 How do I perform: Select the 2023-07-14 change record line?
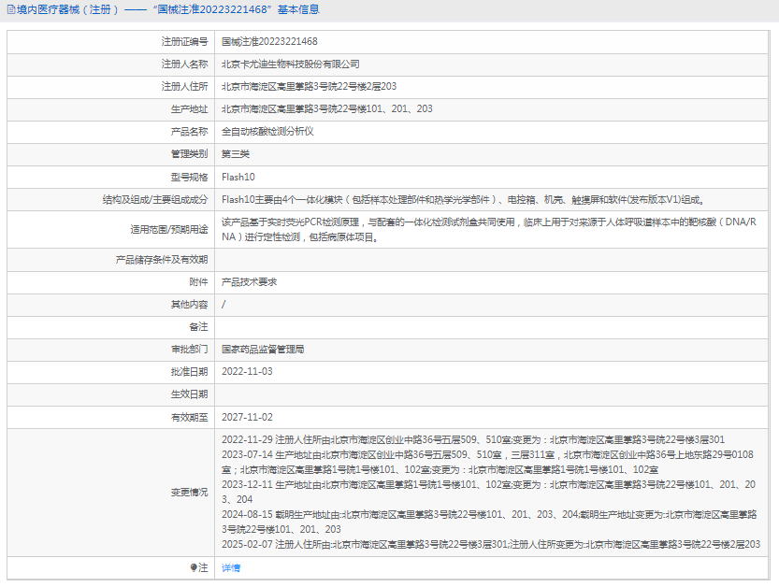pyautogui.click(x=487, y=462)
